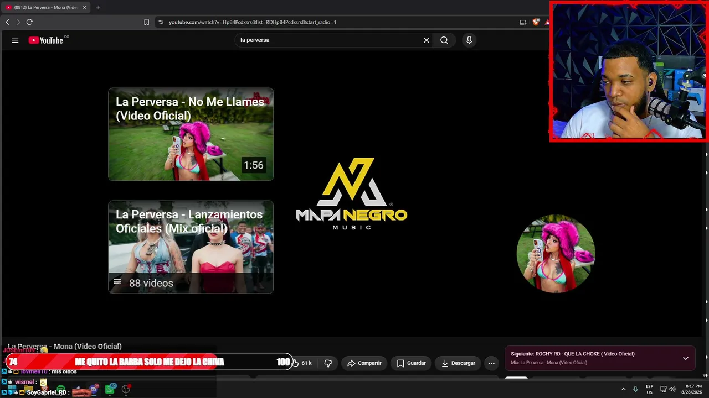Expand the Siguiente mix playlist chevron
The image size is (709, 398).
click(686, 358)
